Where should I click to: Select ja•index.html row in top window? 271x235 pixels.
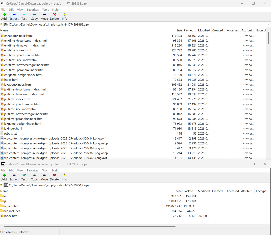click(133, 128)
